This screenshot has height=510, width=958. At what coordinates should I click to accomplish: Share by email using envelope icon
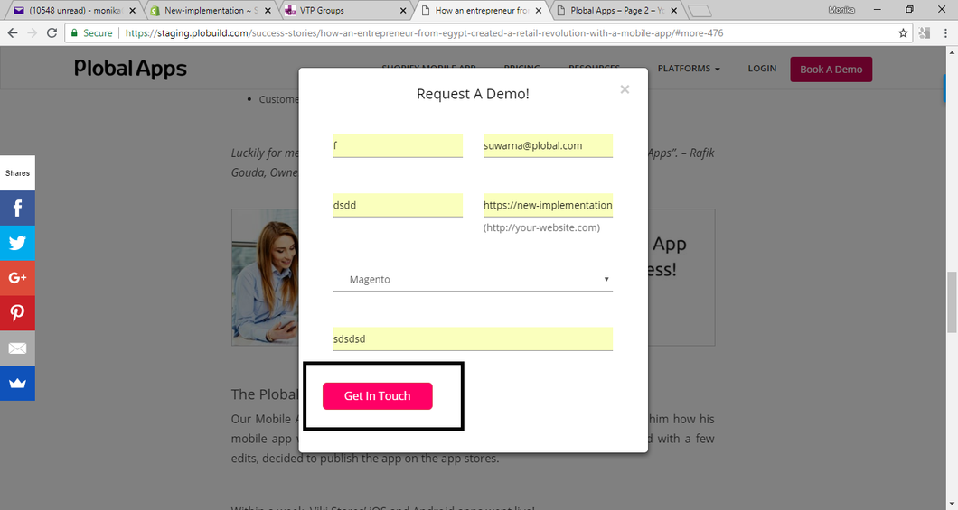coord(17,348)
